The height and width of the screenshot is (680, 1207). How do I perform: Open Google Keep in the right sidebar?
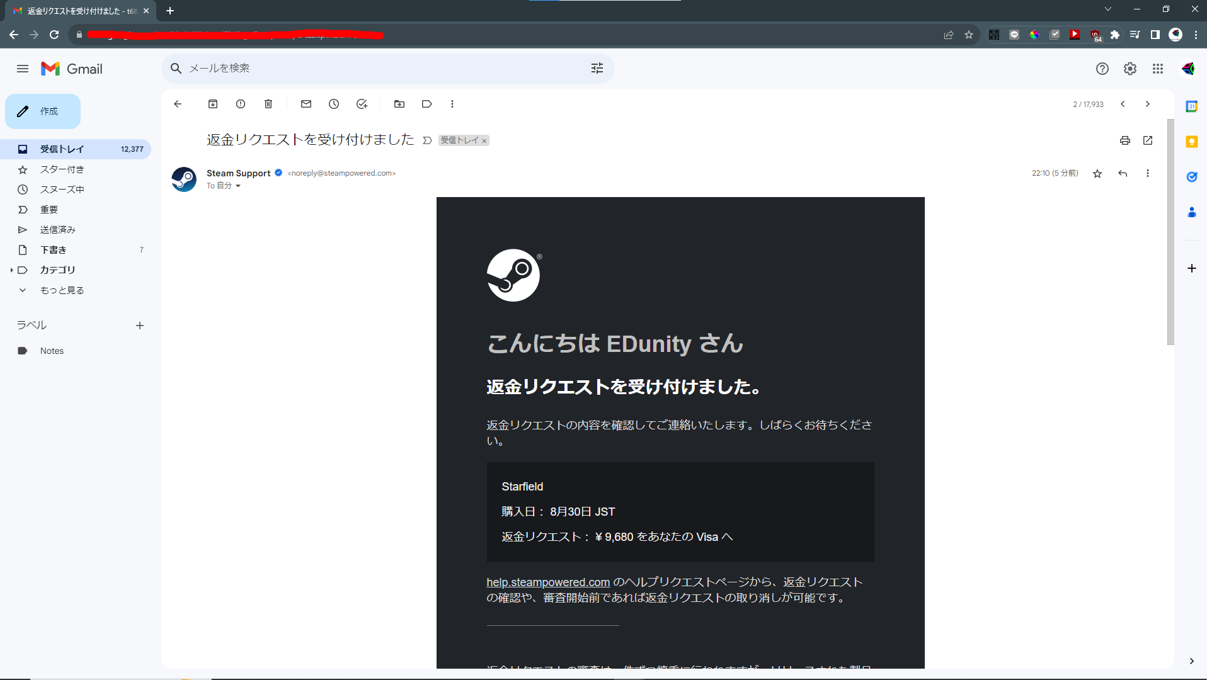click(x=1191, y=142)
